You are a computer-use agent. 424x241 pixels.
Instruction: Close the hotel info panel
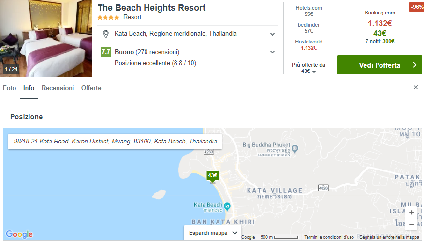[x=415, y=87]
